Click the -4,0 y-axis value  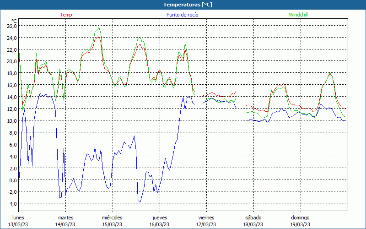pyautogui.click(x=12, y=204)
